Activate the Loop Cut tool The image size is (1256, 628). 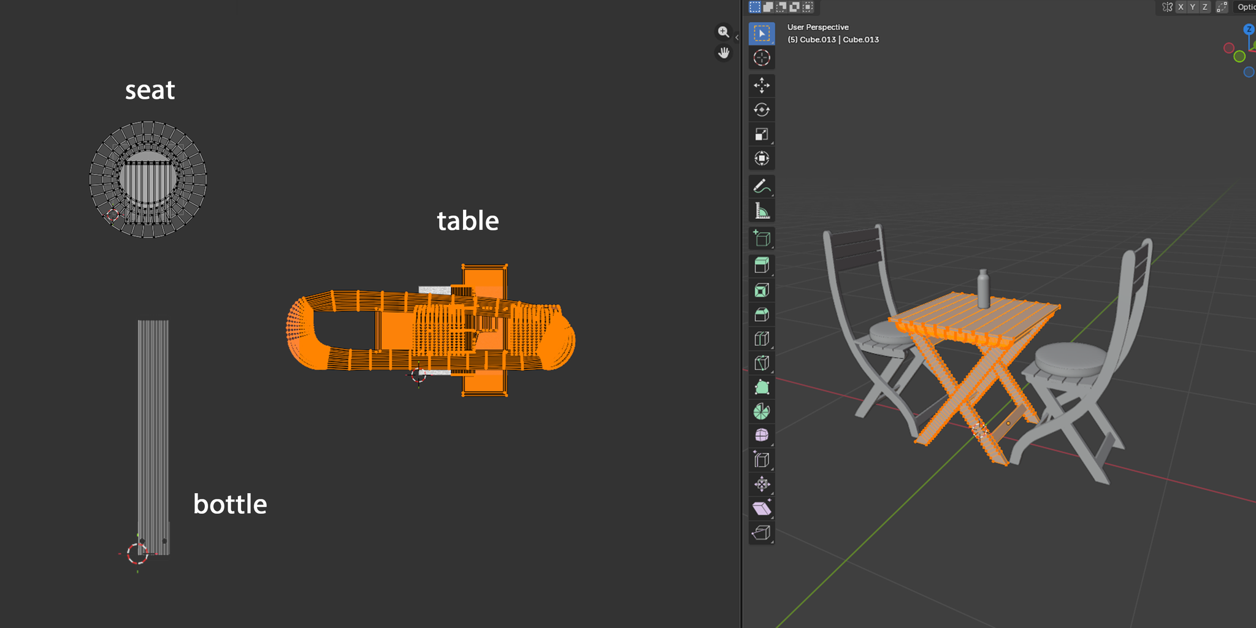(762, 339)
